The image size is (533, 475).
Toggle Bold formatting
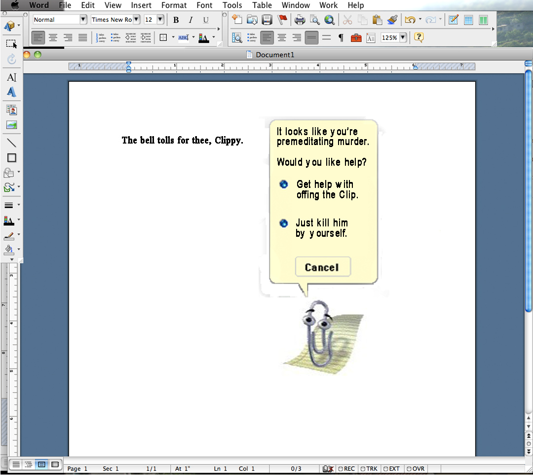tap(176, 20)
